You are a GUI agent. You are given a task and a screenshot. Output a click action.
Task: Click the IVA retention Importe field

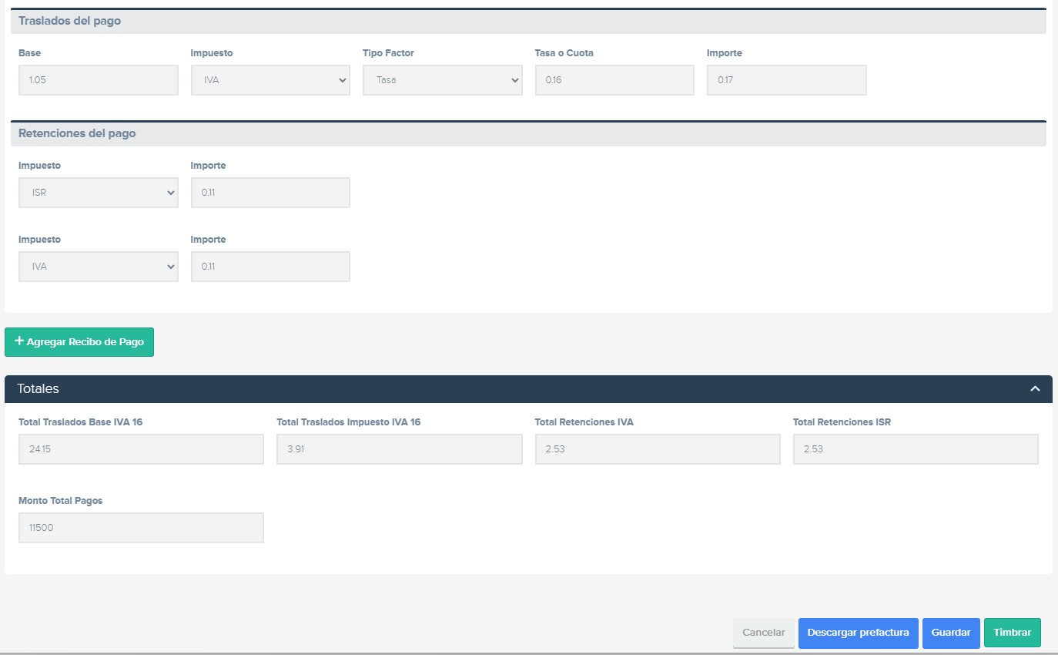tap(270, 267)
